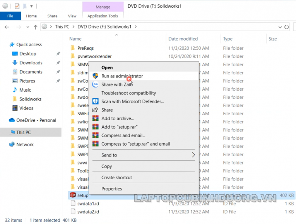Expand the Send to submenu arrow
This screenshot has width=296, height=224.
click(193, 155)
